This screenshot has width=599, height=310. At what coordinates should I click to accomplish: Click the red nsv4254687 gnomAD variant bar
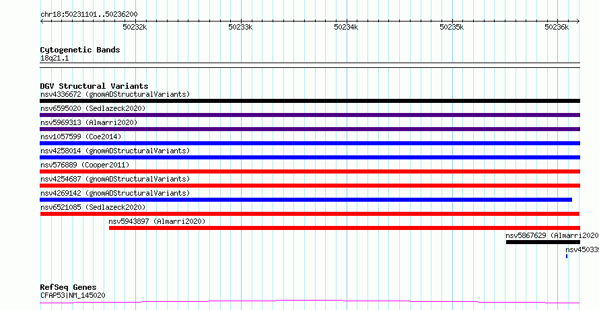(310, 186)
